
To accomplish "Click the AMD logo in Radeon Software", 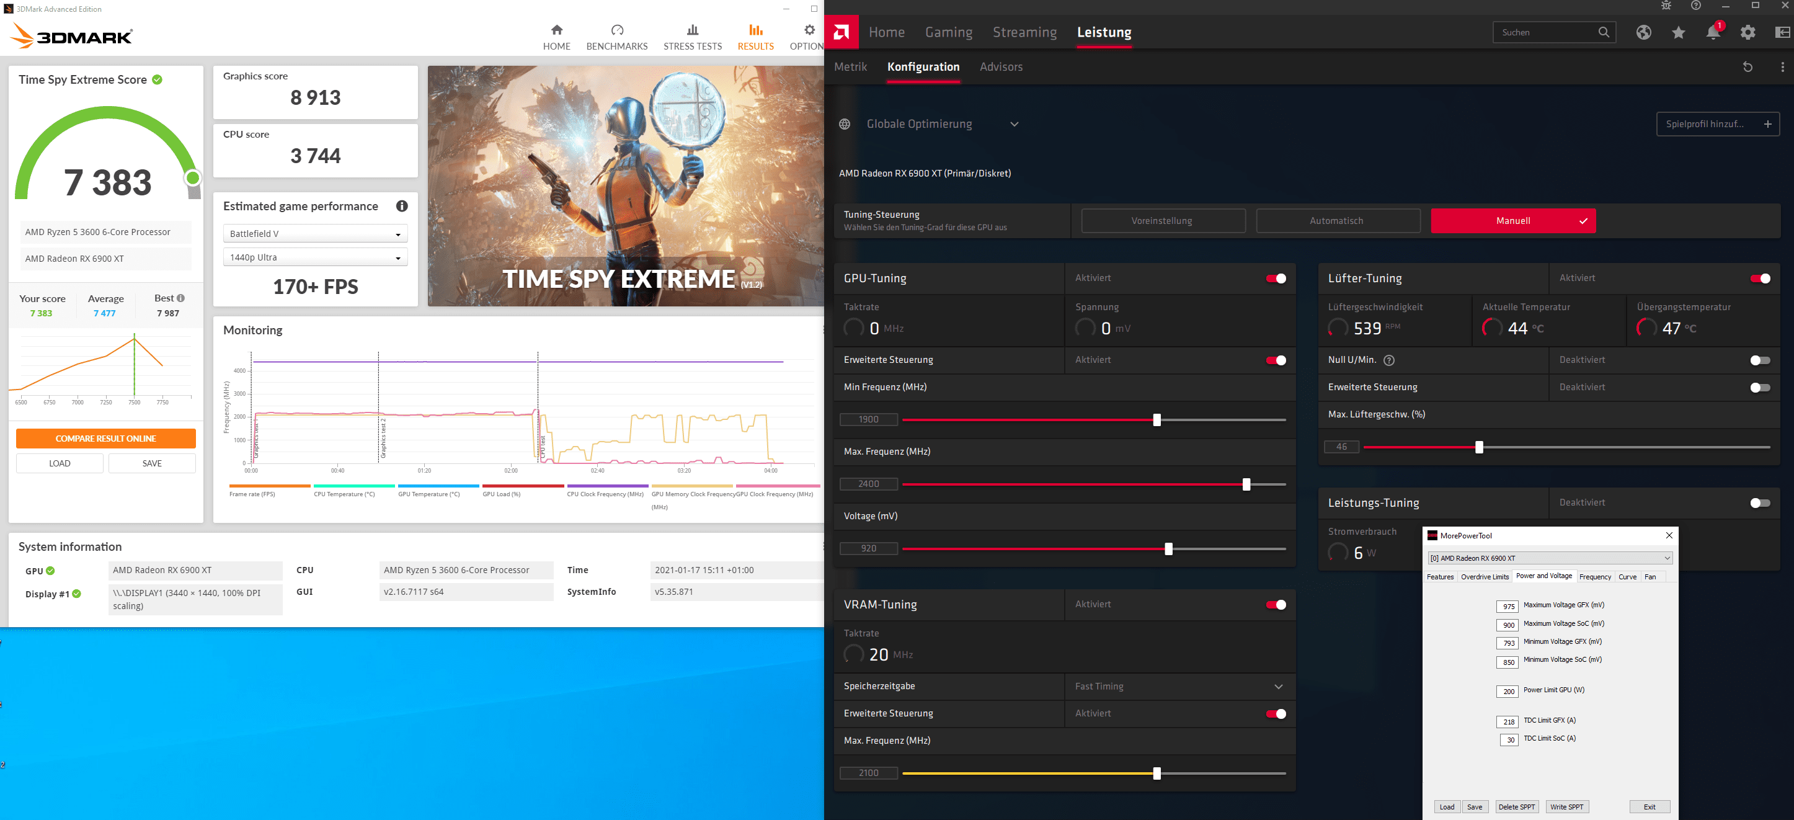I will coord(841,32).
